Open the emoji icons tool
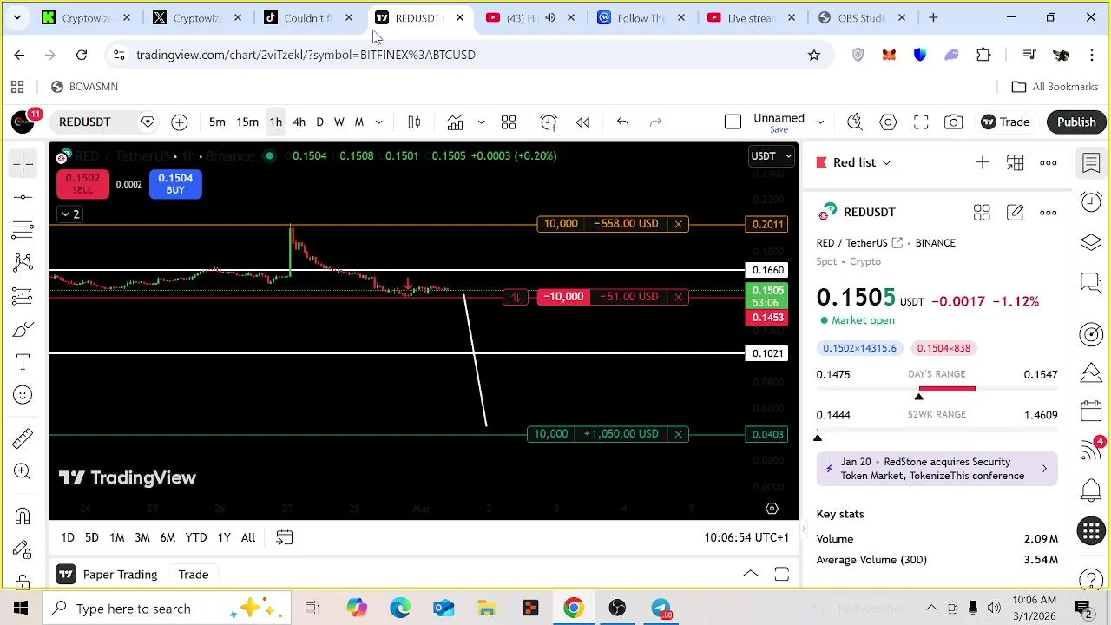1111x625 pixels. pos(23,395)
